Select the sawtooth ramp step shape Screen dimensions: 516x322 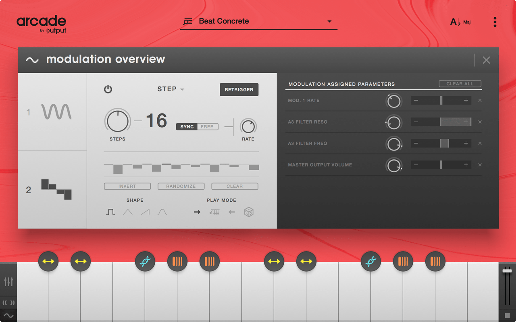click(145, 212)
